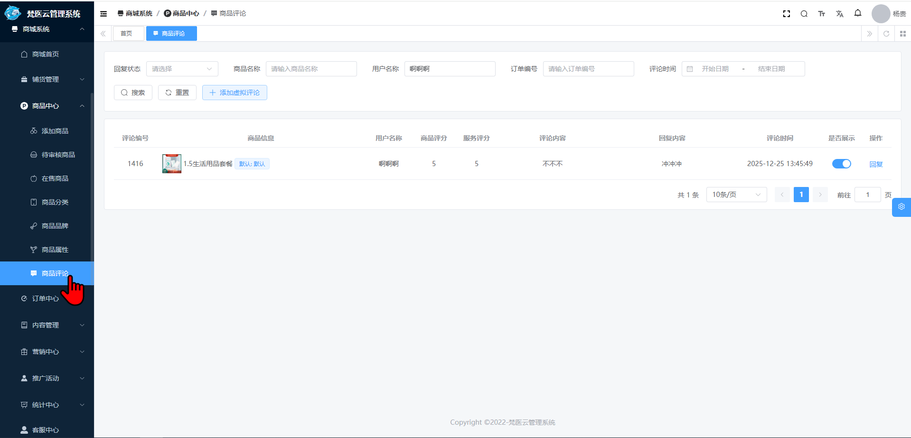This screenshot has height=438, width=911.
Task: Click the 添加虚拟评论 button
Action: pos(235,93)
